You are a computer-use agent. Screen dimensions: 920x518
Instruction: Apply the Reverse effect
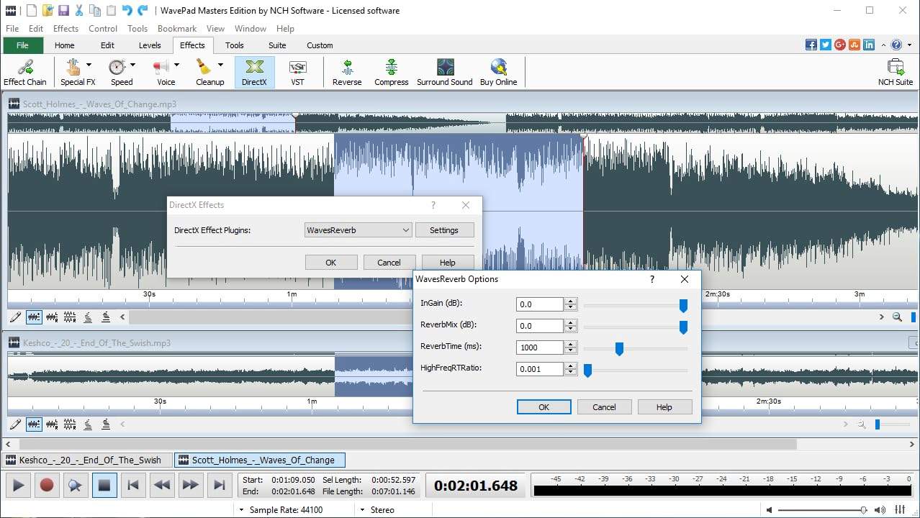point(346,72)
